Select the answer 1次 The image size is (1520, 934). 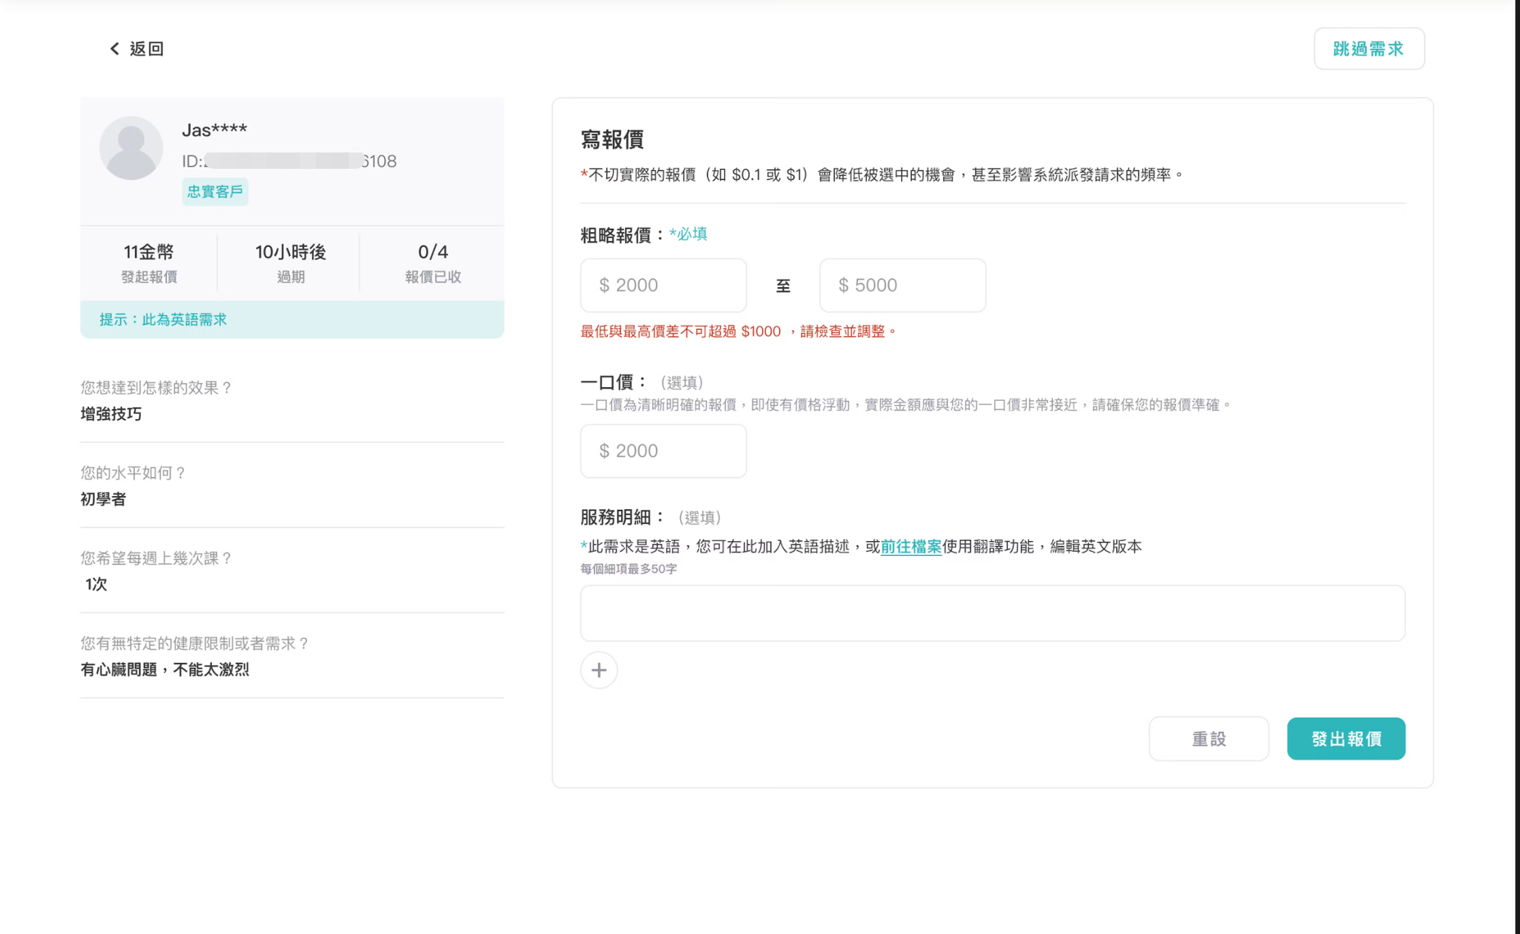[96, 584]
